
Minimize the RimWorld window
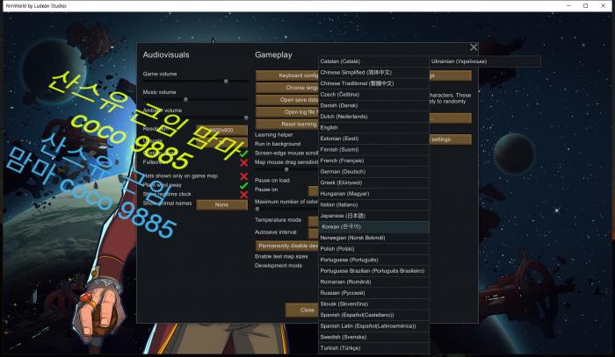tap(568, 6)
